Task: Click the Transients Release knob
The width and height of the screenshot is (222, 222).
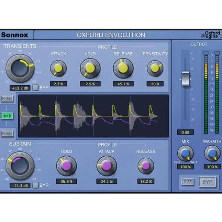Action: [x=123, y=68]
